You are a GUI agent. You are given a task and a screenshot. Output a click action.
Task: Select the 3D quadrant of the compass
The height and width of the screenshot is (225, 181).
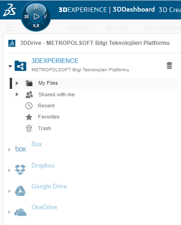pyautogui.click(x=26, y=17)
